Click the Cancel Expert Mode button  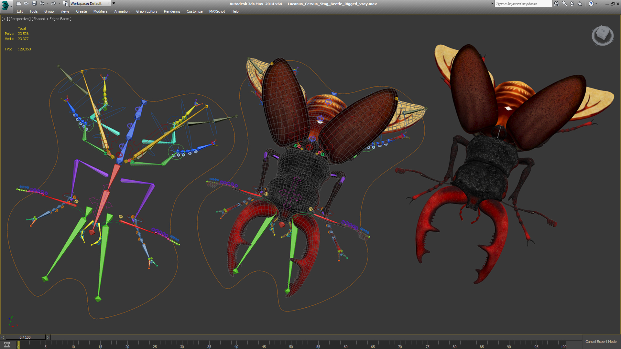click(x=601, y=342)
